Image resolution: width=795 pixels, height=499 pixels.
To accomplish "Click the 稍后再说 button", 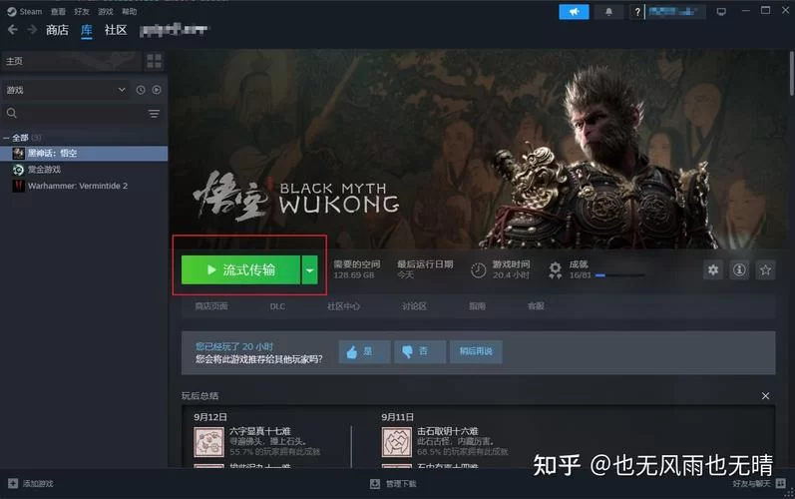I will point(476,351).
